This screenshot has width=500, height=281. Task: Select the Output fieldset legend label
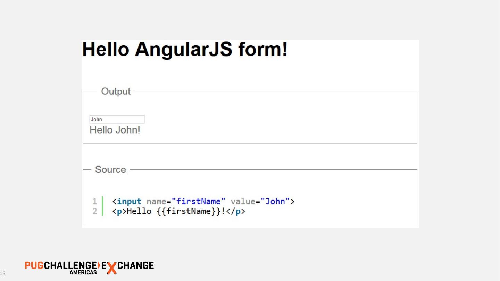[x=116, y=92]
